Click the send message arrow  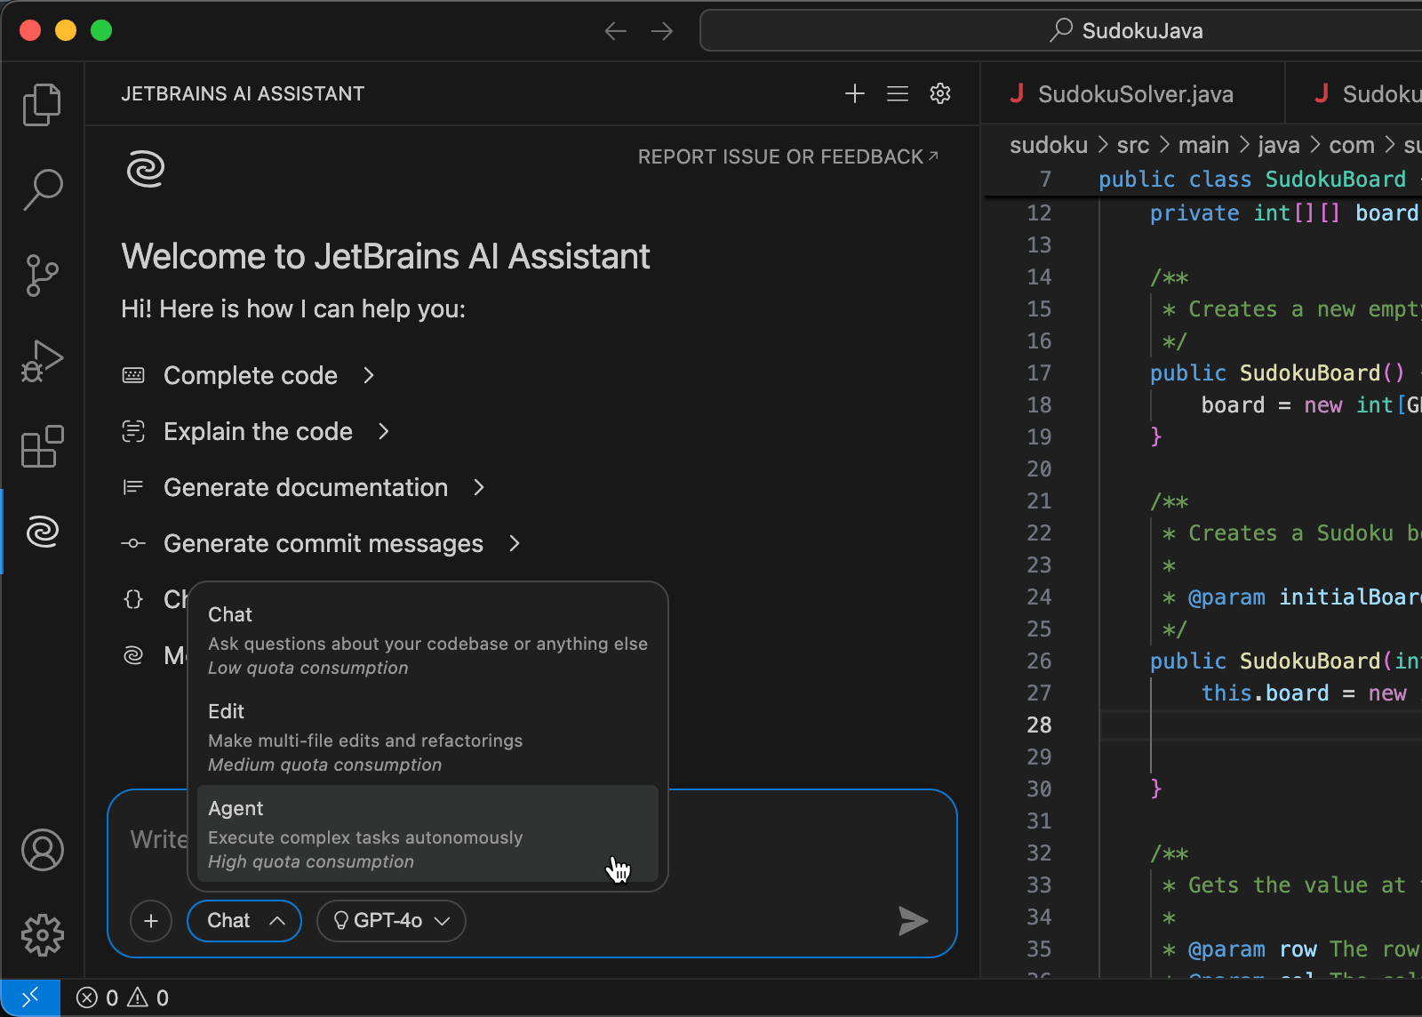tap(913, 921)
